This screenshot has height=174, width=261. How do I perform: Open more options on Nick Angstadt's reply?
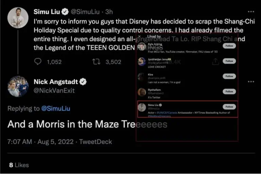[251, 82]
